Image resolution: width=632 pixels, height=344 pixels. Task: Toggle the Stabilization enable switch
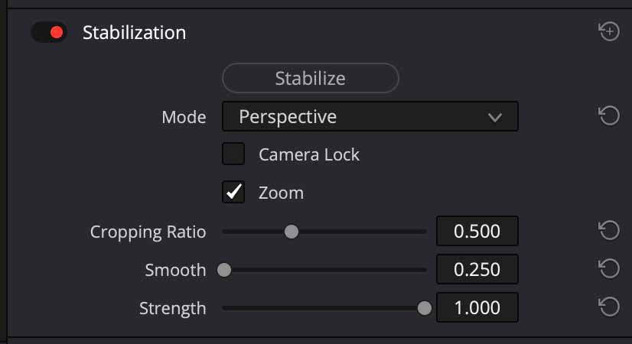tap(49, 33)
